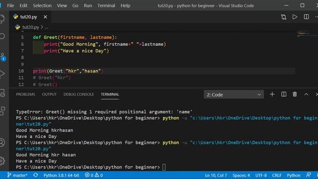
Task: Open the Extensions view
Action: [2, 111]
